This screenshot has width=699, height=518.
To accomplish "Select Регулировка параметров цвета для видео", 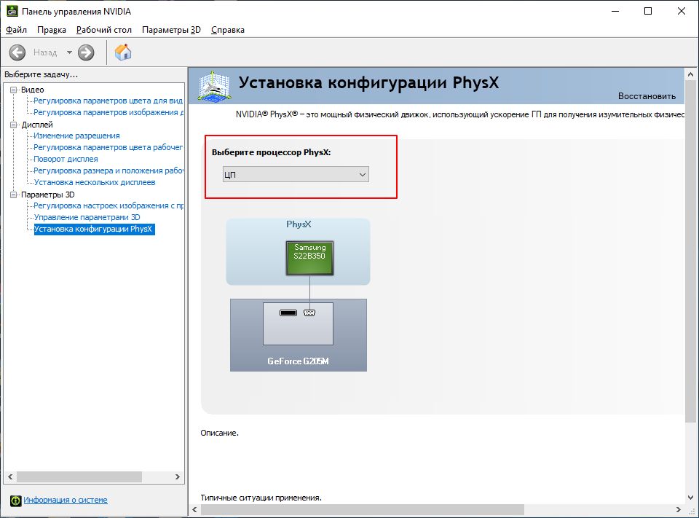I will pos(108,101).
